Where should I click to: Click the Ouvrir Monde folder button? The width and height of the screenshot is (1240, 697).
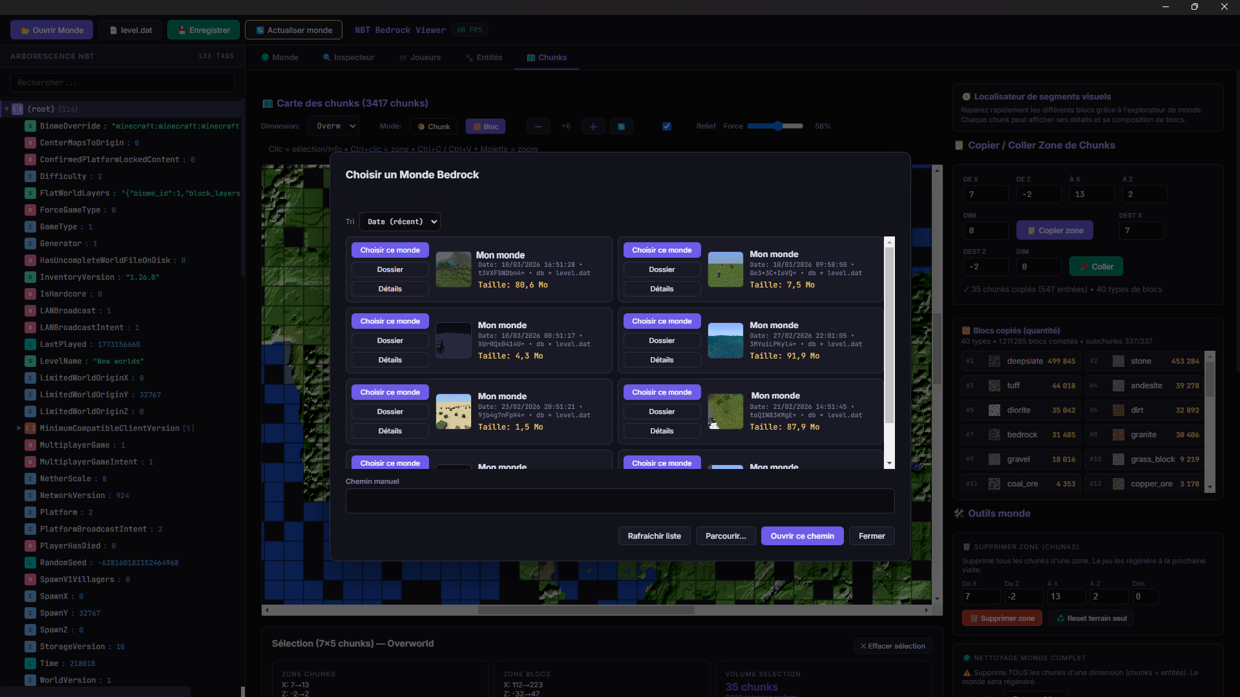(52, 30)
